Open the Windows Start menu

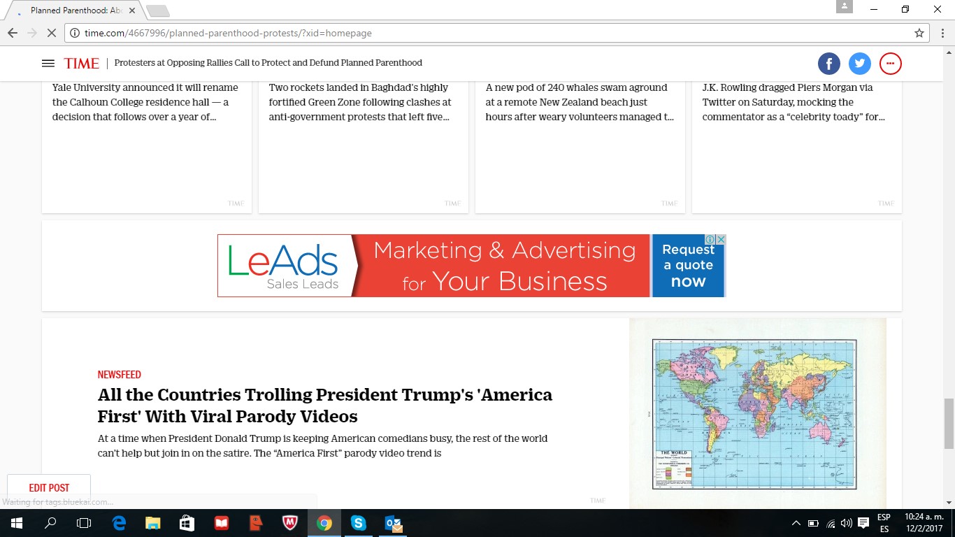coord(15,523)
